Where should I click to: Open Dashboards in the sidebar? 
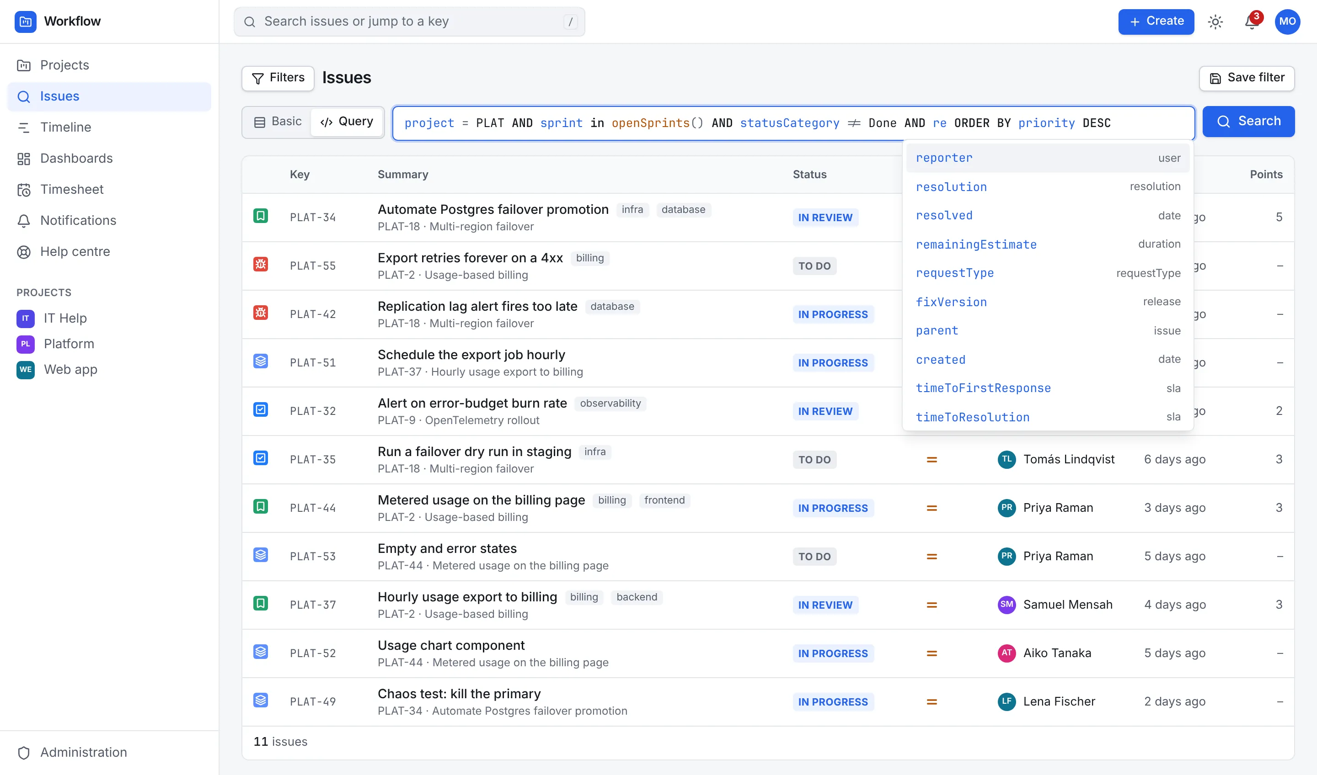(109, 158)
